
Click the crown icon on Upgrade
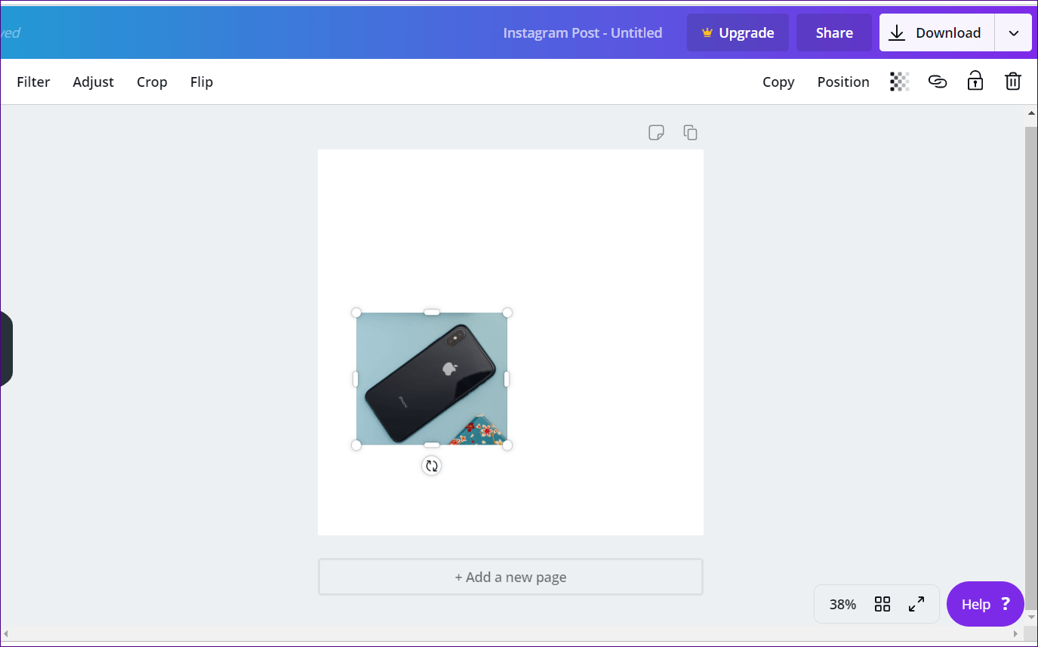pos(707,32)
